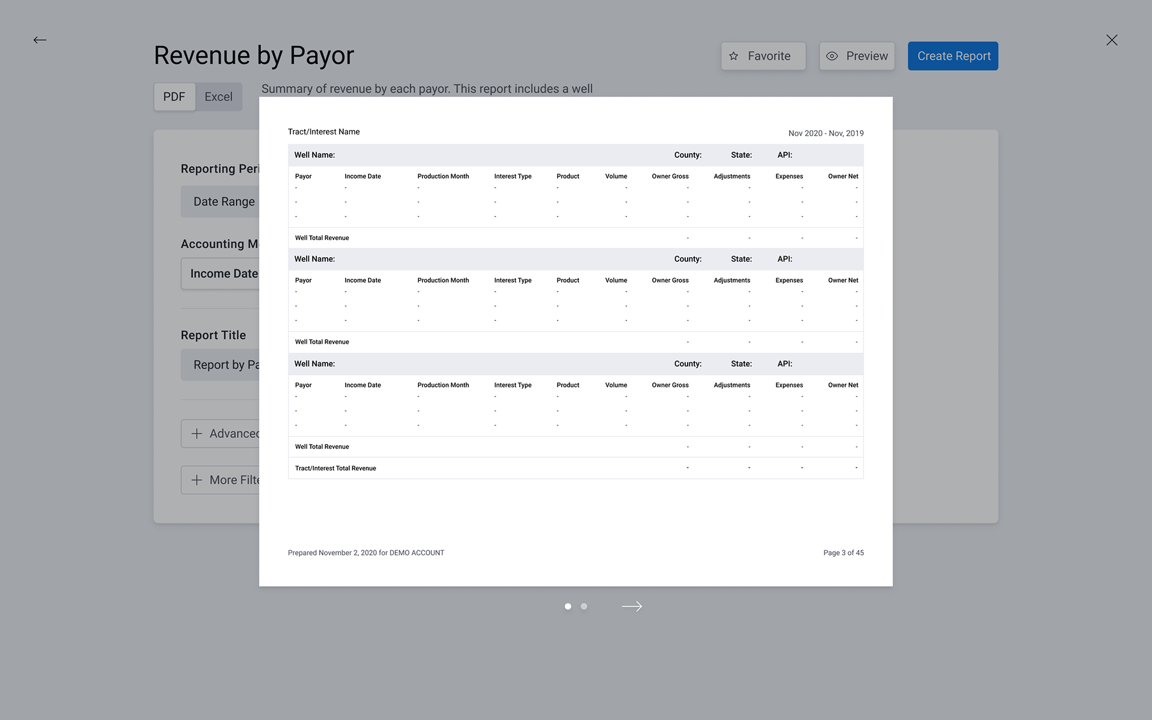The image size is (1152, 720).
Task: Open the Date Range selector
Action: [220, 202]
